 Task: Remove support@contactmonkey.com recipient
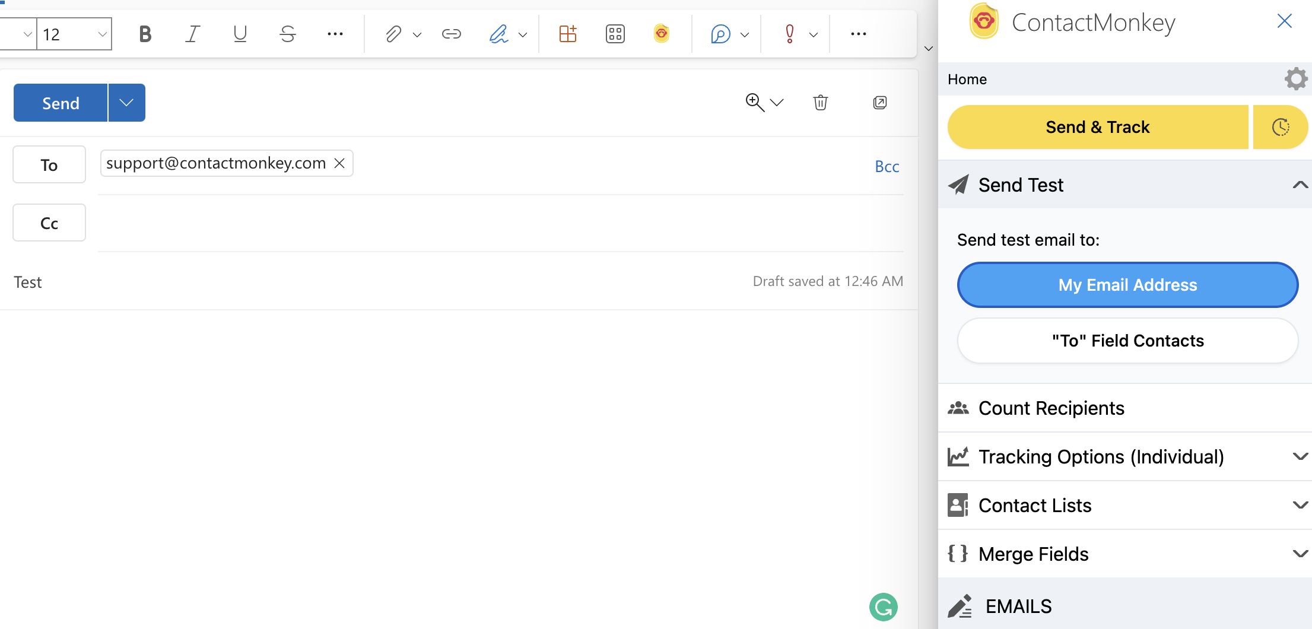pos(339,163)
